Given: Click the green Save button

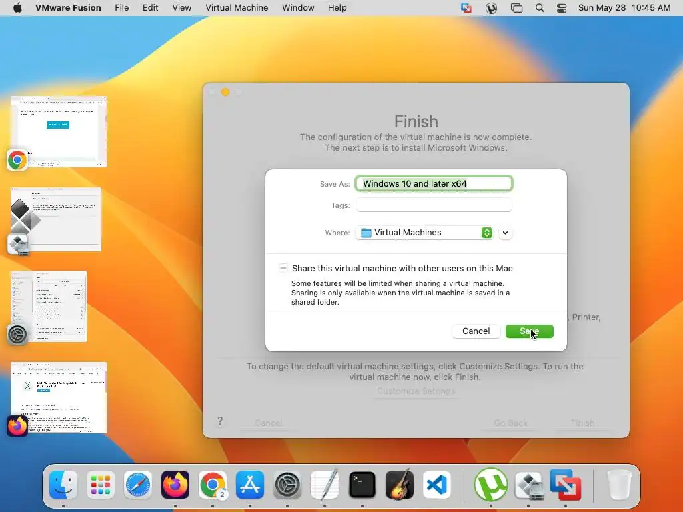Looking at the screenshot, I should 529,331.
